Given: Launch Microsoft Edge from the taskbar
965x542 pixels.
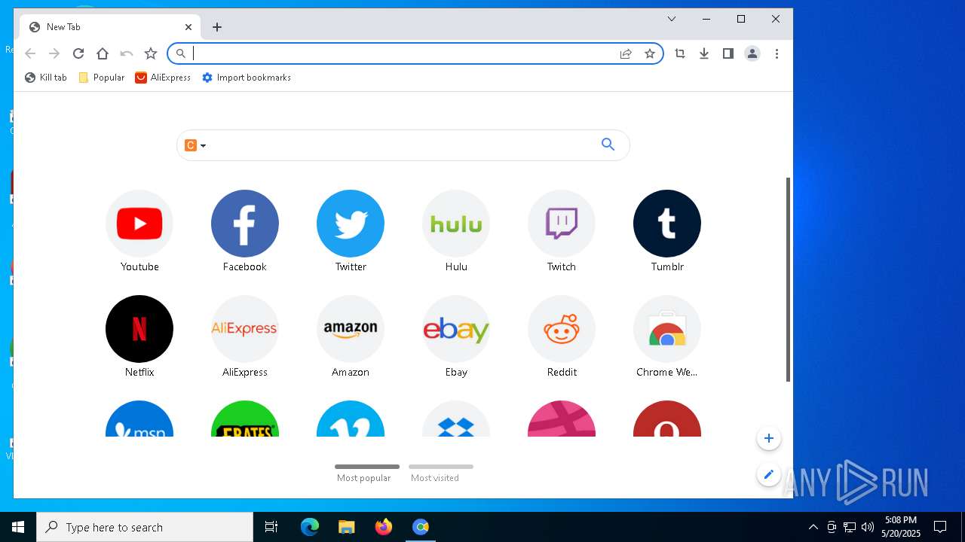Looking at the screenshot, I should (310, 527).
